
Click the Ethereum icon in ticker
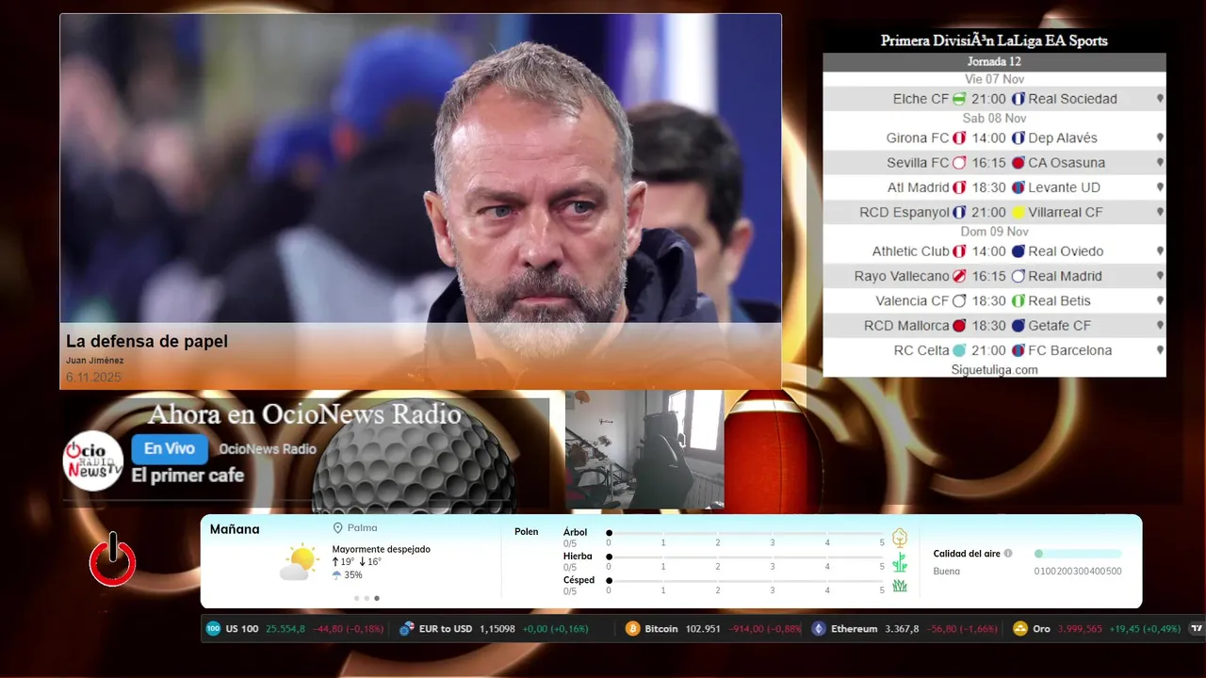point(819,629)
